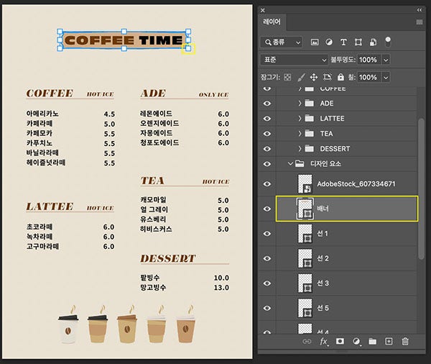Hide the 배너 layer

click(x=267, y=209)
